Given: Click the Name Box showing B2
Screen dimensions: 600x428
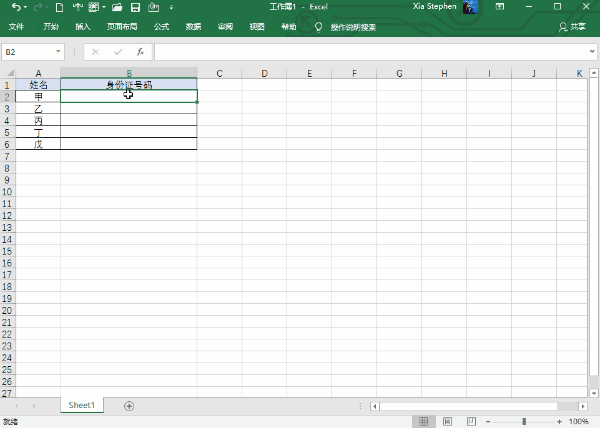Looking at the screenshot, I should tap(28, 52).
